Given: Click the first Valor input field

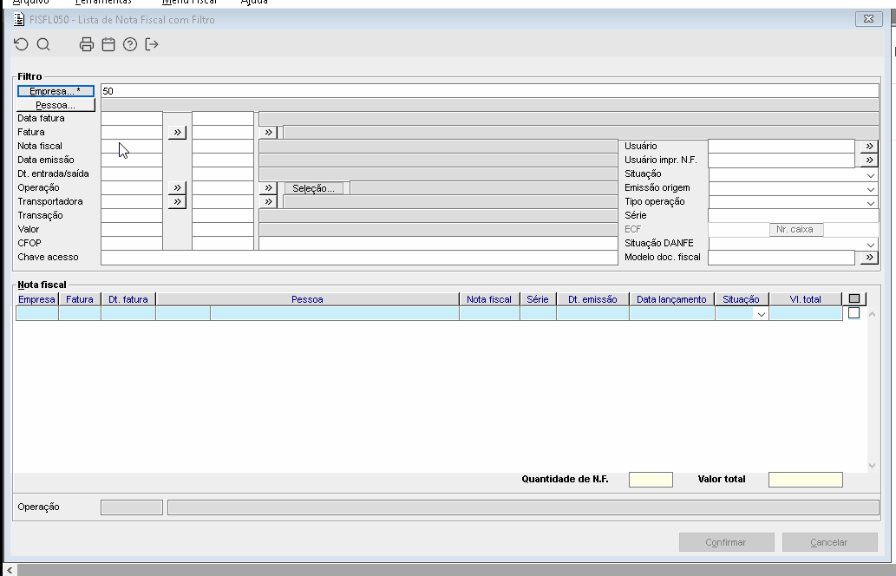Looking at the screenshot, I should point(132,229).
